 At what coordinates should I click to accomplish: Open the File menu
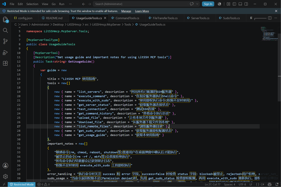(x=12, y=4)
